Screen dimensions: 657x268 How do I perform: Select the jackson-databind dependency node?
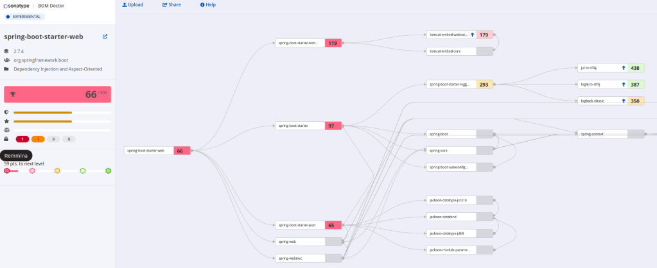pos(451,217)
